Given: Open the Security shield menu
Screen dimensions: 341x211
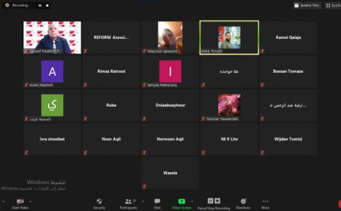Looking at the screenshot, I should 99,201.
